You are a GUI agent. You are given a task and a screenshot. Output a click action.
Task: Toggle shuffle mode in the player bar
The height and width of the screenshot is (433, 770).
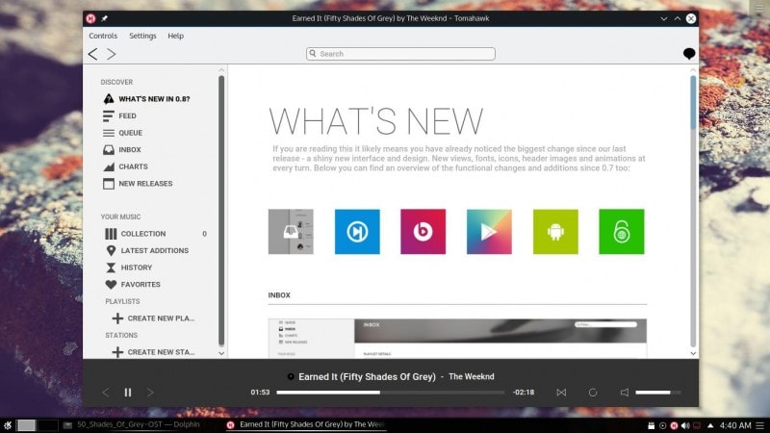pyautogui.click(x=562, y=393)
